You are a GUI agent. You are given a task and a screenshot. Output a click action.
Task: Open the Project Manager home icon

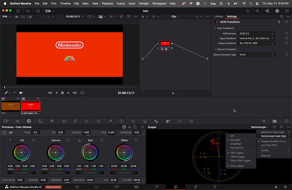[x=276, y=187]
